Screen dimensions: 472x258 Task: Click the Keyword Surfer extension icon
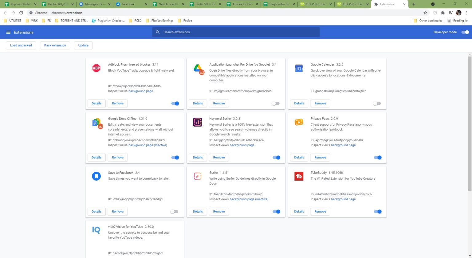(x=198, y=122)
